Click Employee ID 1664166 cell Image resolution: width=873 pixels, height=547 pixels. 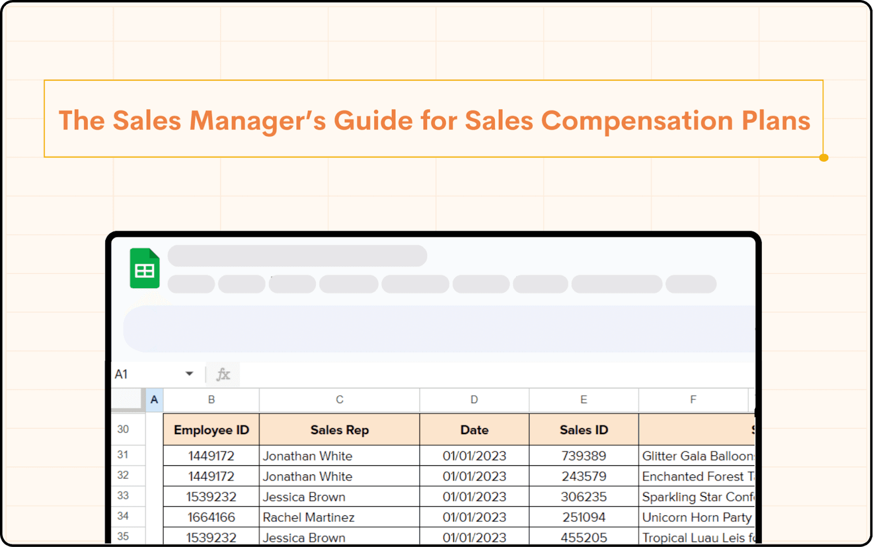coord(211,517)
